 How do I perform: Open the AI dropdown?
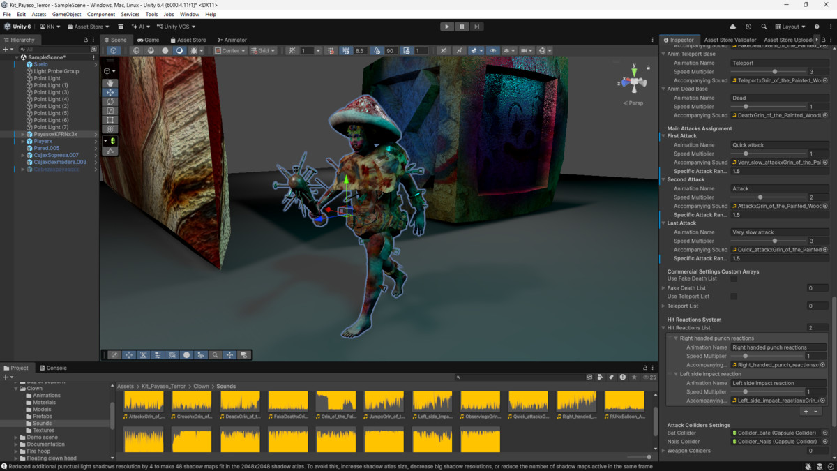click(x=141, y=27)
